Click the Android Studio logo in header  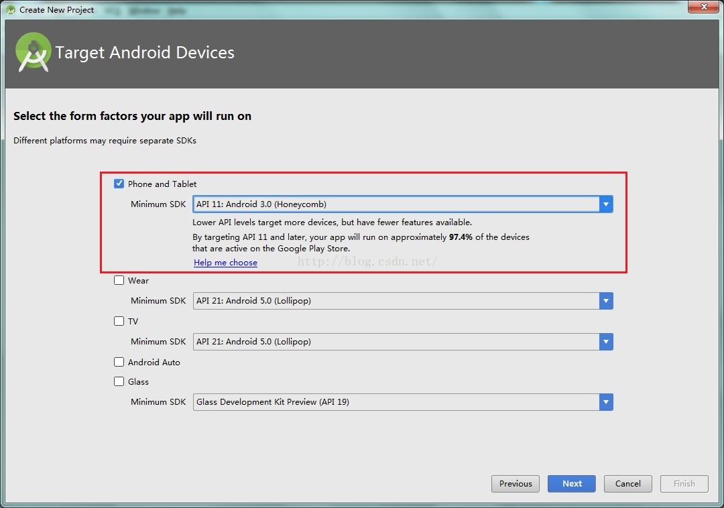pyautogui.click(x=34, y=52)
